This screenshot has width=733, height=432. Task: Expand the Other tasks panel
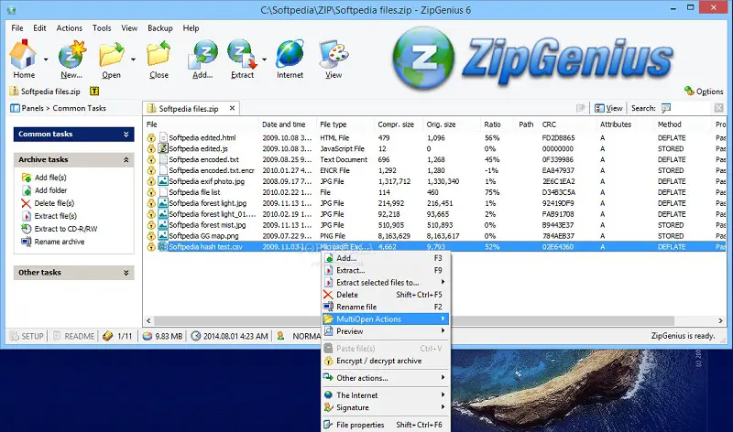pyautogui.click(x=74, y=273)
